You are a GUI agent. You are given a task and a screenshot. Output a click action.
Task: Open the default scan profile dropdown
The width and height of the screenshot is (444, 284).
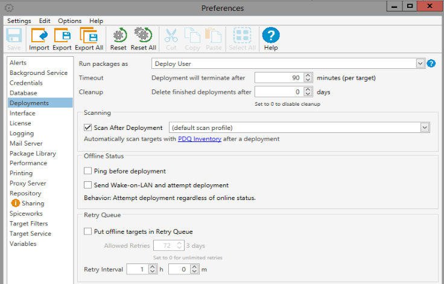coord(425,127)
